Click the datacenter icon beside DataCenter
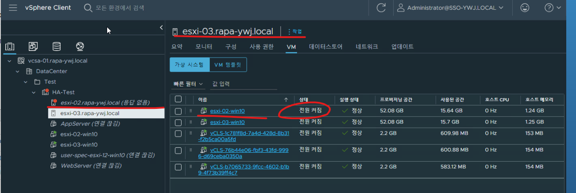 (29, 71)
